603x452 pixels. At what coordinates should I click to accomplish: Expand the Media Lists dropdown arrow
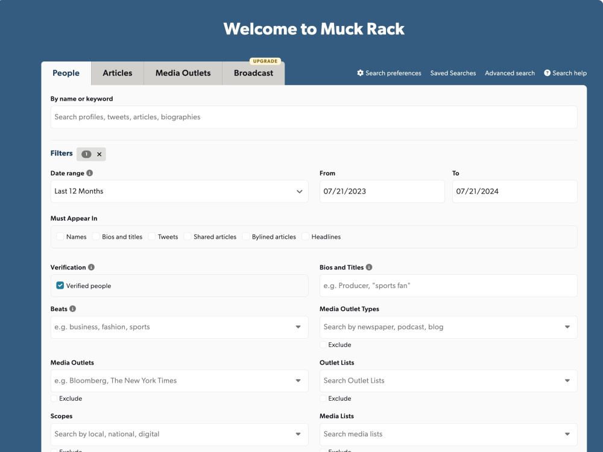click(567, 434)
